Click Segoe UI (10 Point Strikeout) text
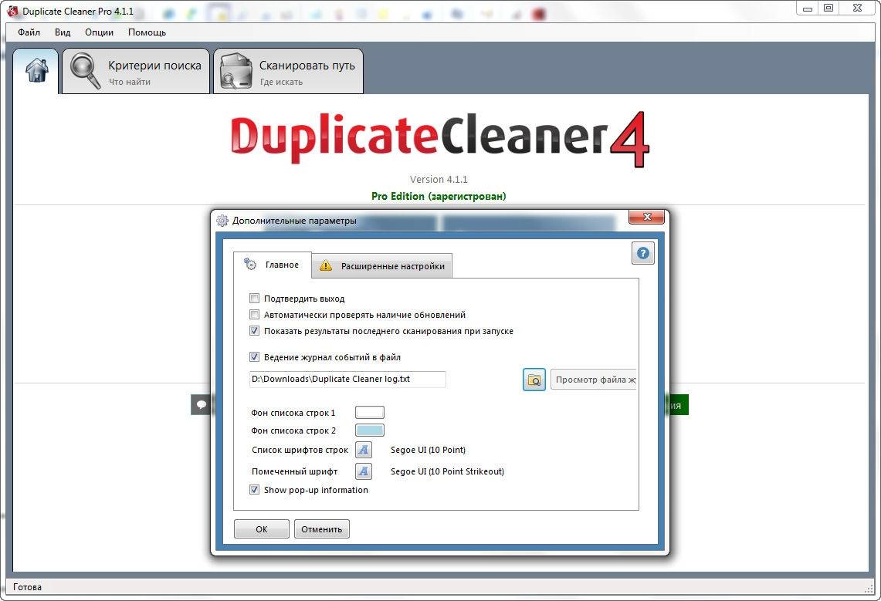Screen dimensions: 881x601 point(447,471)
